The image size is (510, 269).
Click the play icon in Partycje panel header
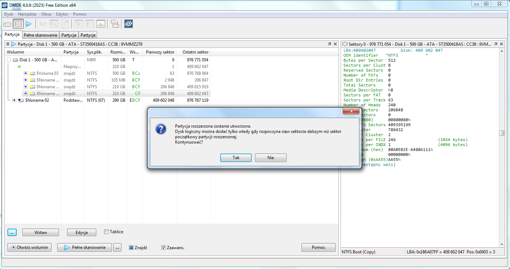click(x=14, y=44)
